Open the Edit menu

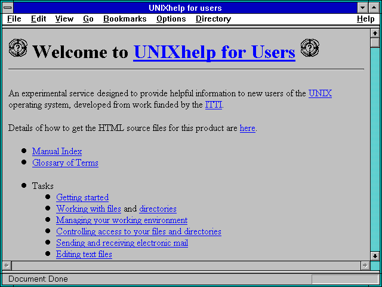(38, 19)
